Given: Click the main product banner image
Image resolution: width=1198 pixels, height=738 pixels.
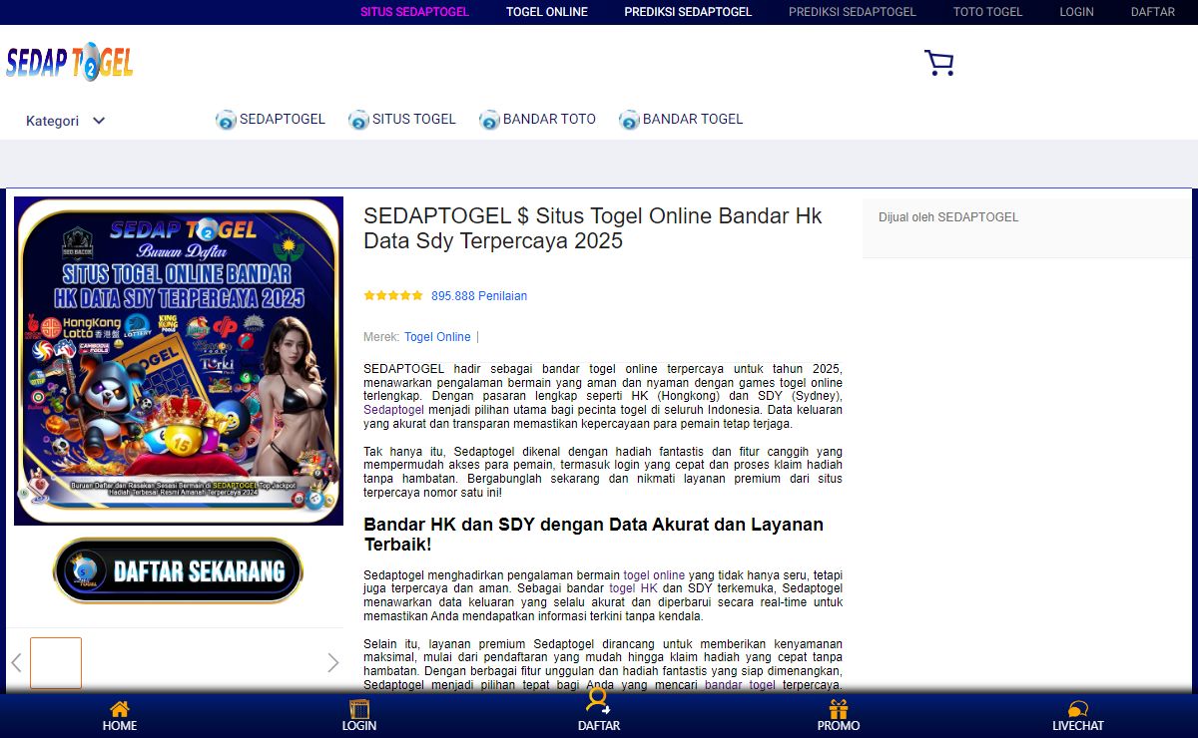Looking at the screenshot, I should click(179, 361).
